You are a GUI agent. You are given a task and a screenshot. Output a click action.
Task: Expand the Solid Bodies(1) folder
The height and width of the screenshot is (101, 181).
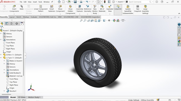[x=4, y=73]
